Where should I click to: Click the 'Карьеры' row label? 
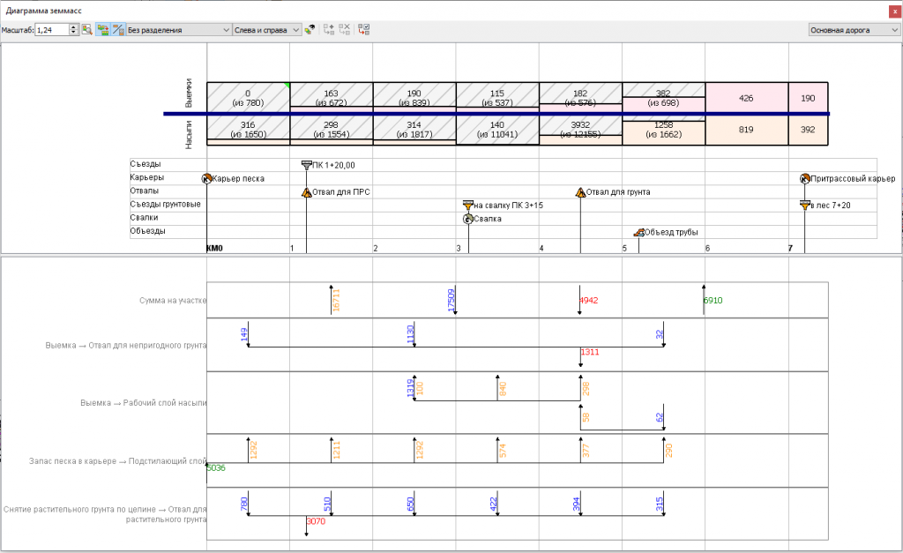[147, 177]
